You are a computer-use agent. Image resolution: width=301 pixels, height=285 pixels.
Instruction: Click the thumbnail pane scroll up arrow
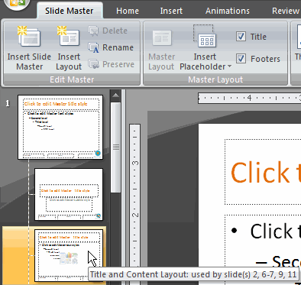(x=115, y=96)
